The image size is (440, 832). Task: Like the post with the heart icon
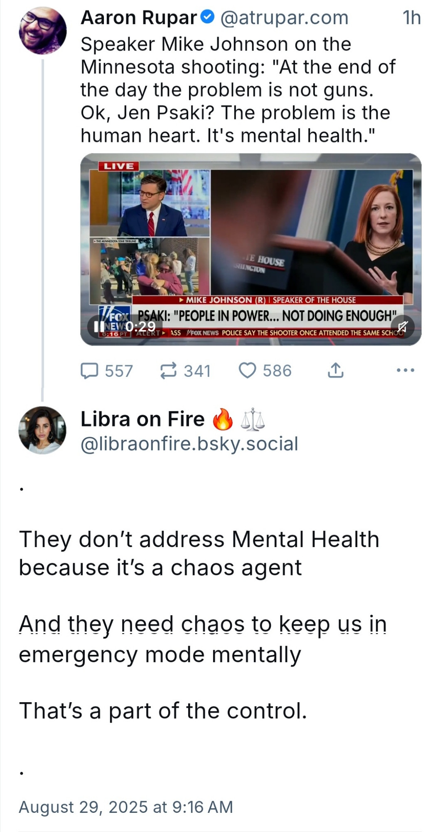point(247,370)
